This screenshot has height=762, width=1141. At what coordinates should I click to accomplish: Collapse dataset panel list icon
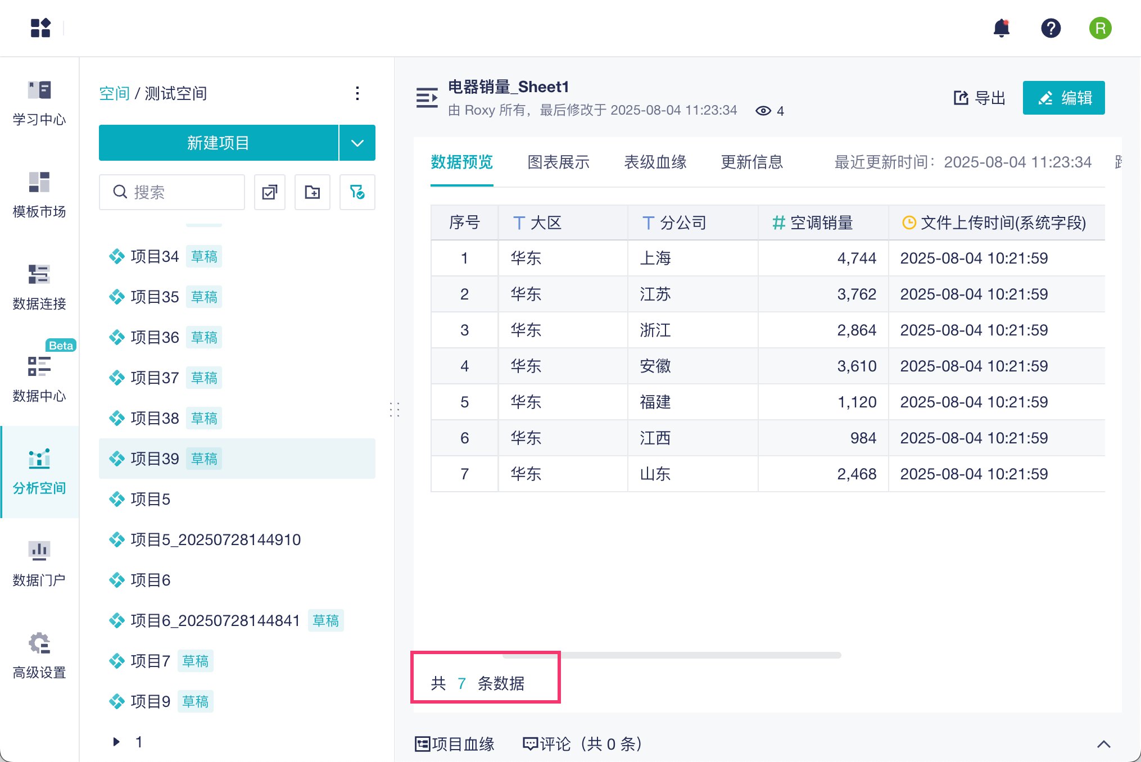427,98
